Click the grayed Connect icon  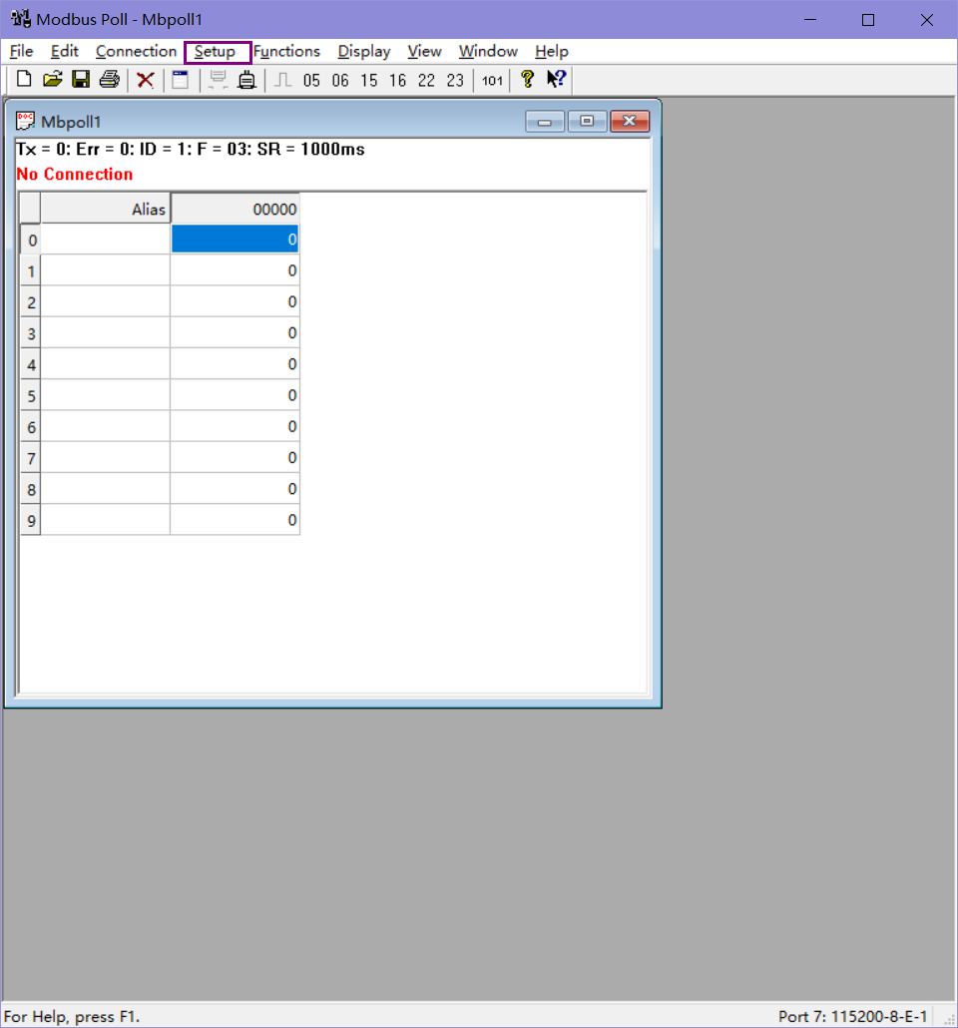pos(218,80)
